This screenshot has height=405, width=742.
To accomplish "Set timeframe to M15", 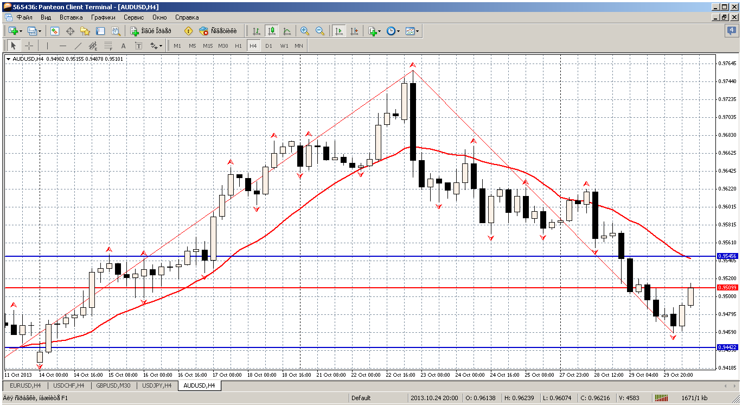I will coord(208,46).
